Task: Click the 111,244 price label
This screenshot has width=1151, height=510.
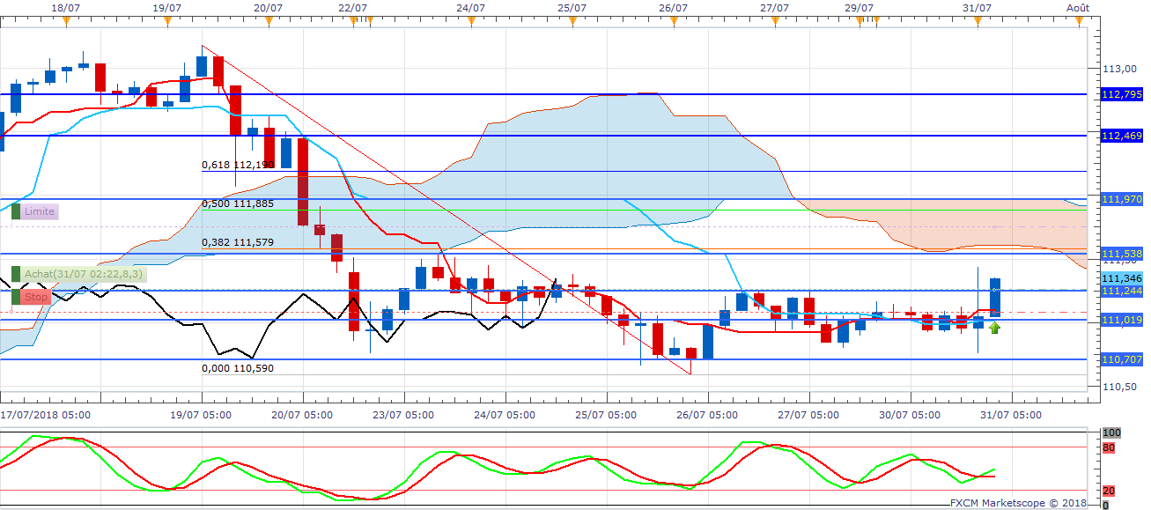Action: [1121, 291]
